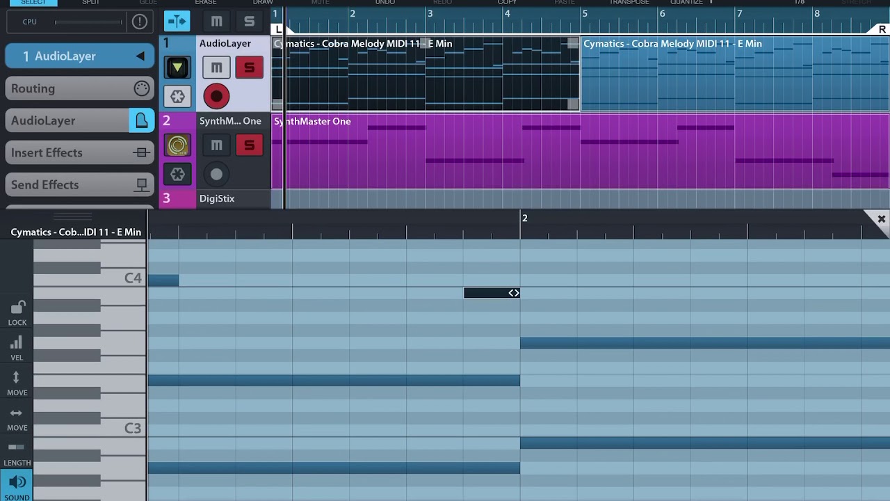Screen dimensions: 890x501
Task: Select the SELECT tool in top toolbar
Action: point(33,3)
